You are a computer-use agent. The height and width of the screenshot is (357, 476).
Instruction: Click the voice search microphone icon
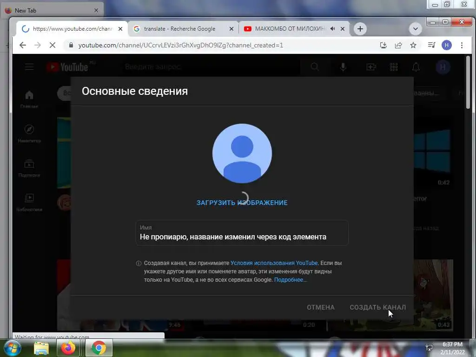[343, 67]
